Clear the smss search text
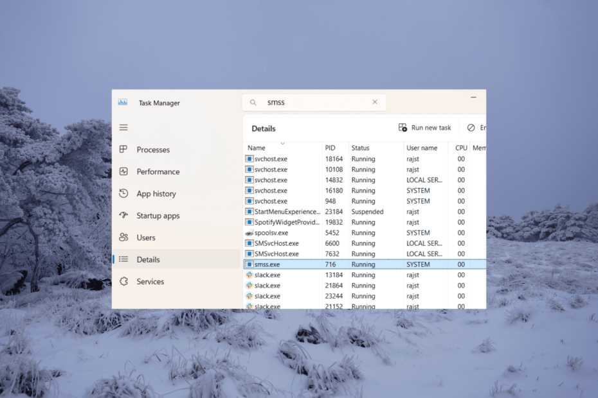This screenshot has height=398, width=598. 375,102
